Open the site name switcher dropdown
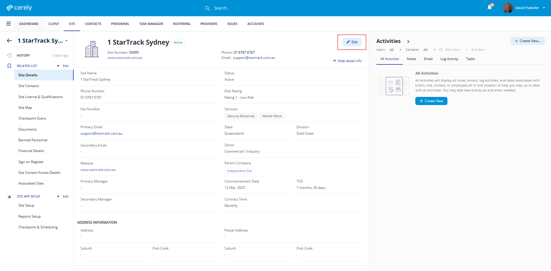 tap(66, 41)
